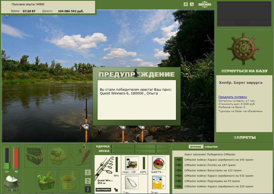Viewport: 274px width, 194px height.
Task: Switch to the ИГРОКИ tab
Action: [x=196, y=147]
